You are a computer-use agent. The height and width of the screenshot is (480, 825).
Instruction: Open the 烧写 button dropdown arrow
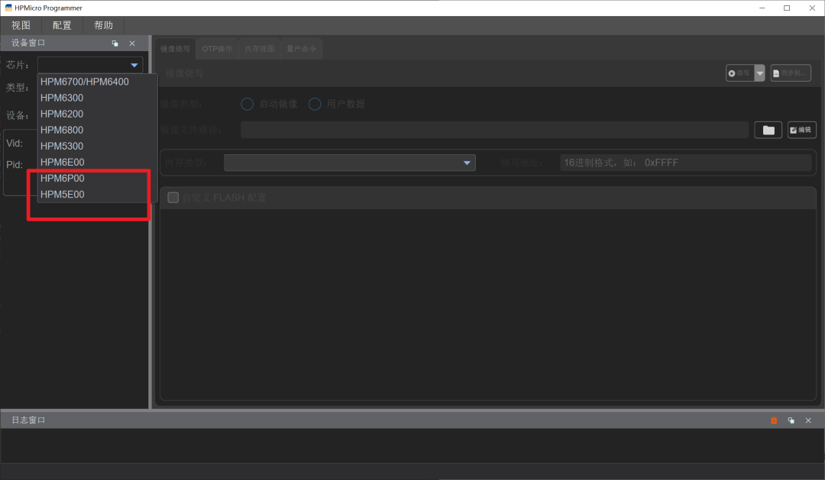click(760, 73)
